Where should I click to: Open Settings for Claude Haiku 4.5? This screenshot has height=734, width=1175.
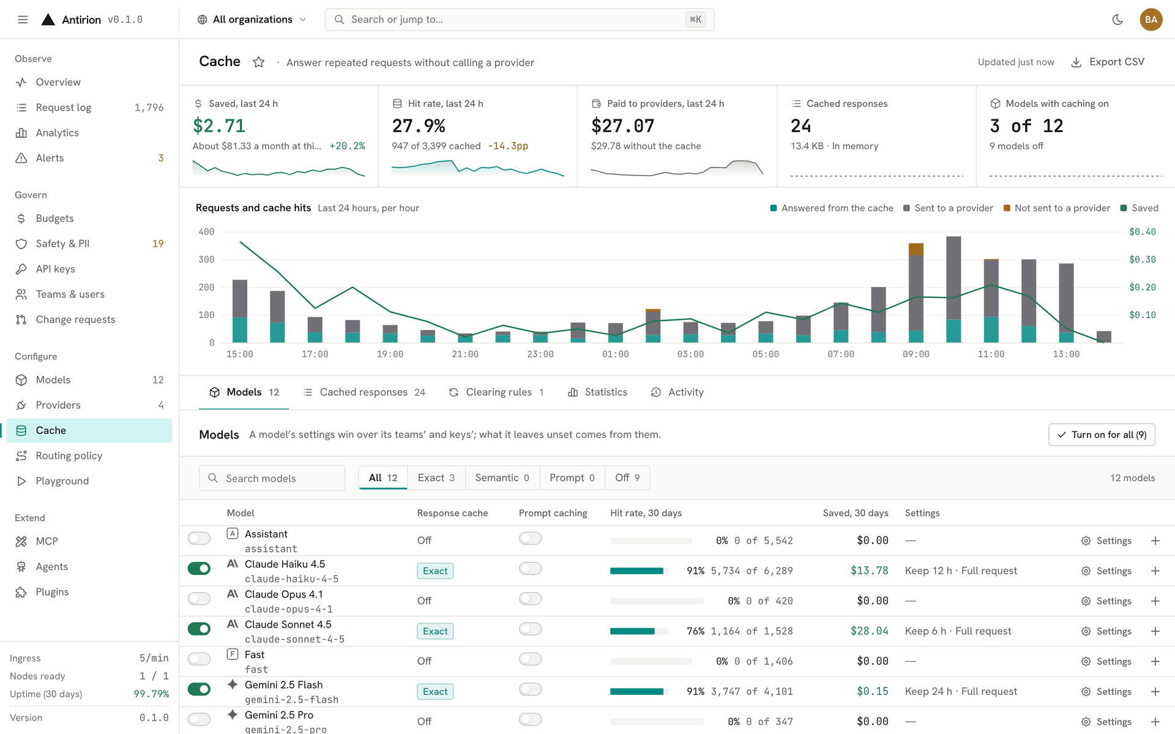(x=1106, y=571)
